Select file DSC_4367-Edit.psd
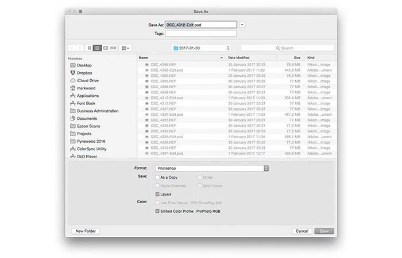The height and width of the screenshot is (258, 402). click(237, 153)
